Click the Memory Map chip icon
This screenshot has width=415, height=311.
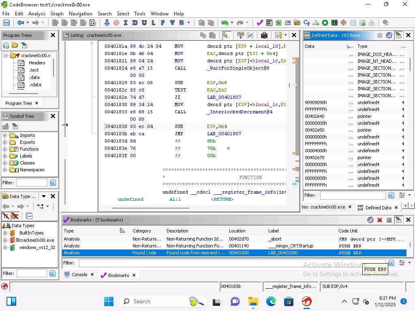tap(334, 23)
